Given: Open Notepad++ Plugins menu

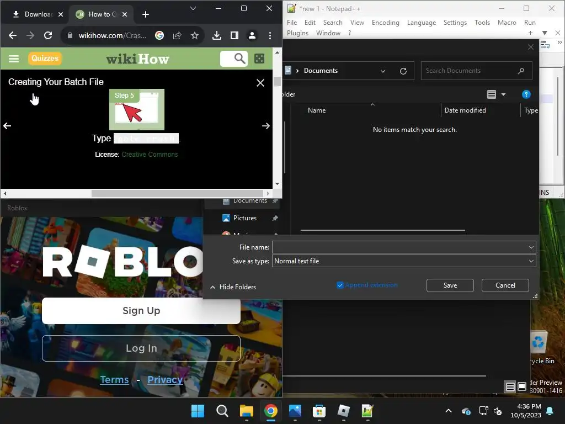Looking at the screenshot, I should coord(297,33).
